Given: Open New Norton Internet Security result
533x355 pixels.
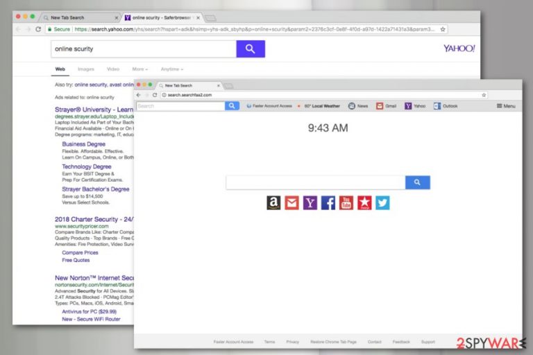Looking at the screenshot, I should (94, 278).
